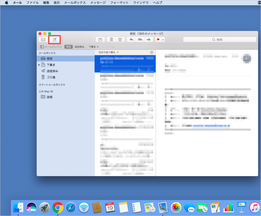261x216 pixels.
Task: Expand the 下書き mailbox disclosure triangle
Action: (39, 65)
